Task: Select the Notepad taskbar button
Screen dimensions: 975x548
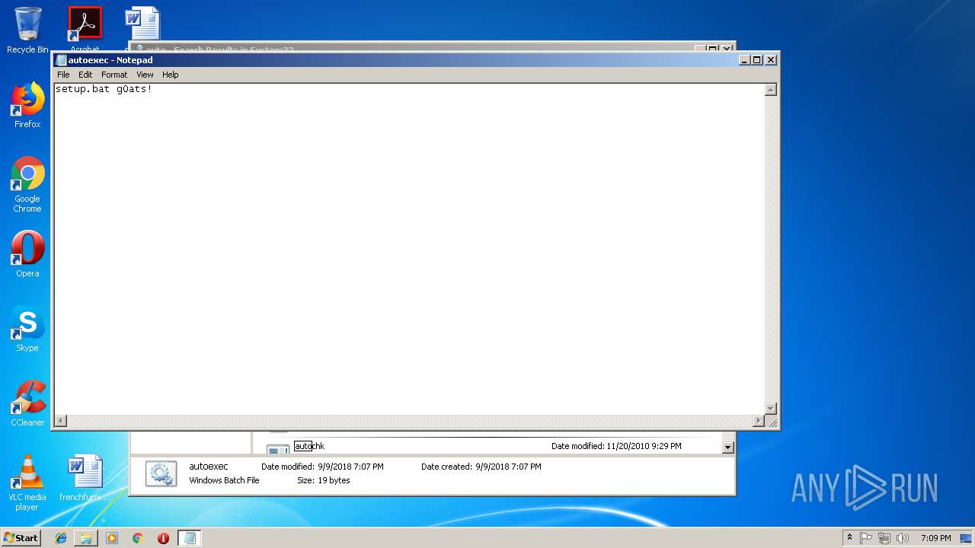Action: point(190,538)
